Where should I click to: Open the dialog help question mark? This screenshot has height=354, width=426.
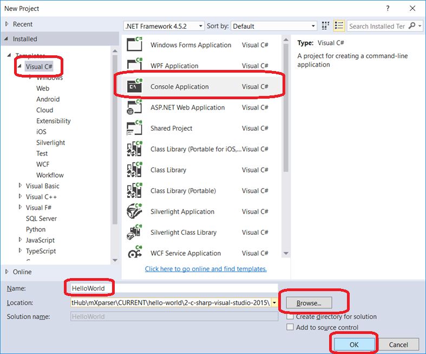(388, 9)
